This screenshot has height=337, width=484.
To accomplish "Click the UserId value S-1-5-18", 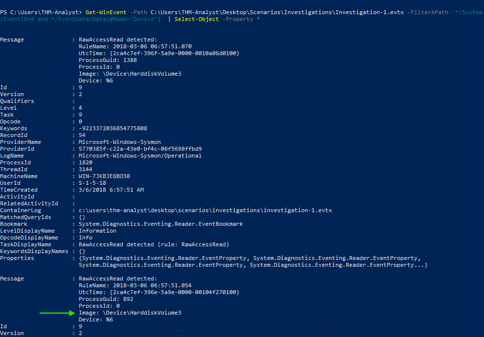I will point(92,183).
